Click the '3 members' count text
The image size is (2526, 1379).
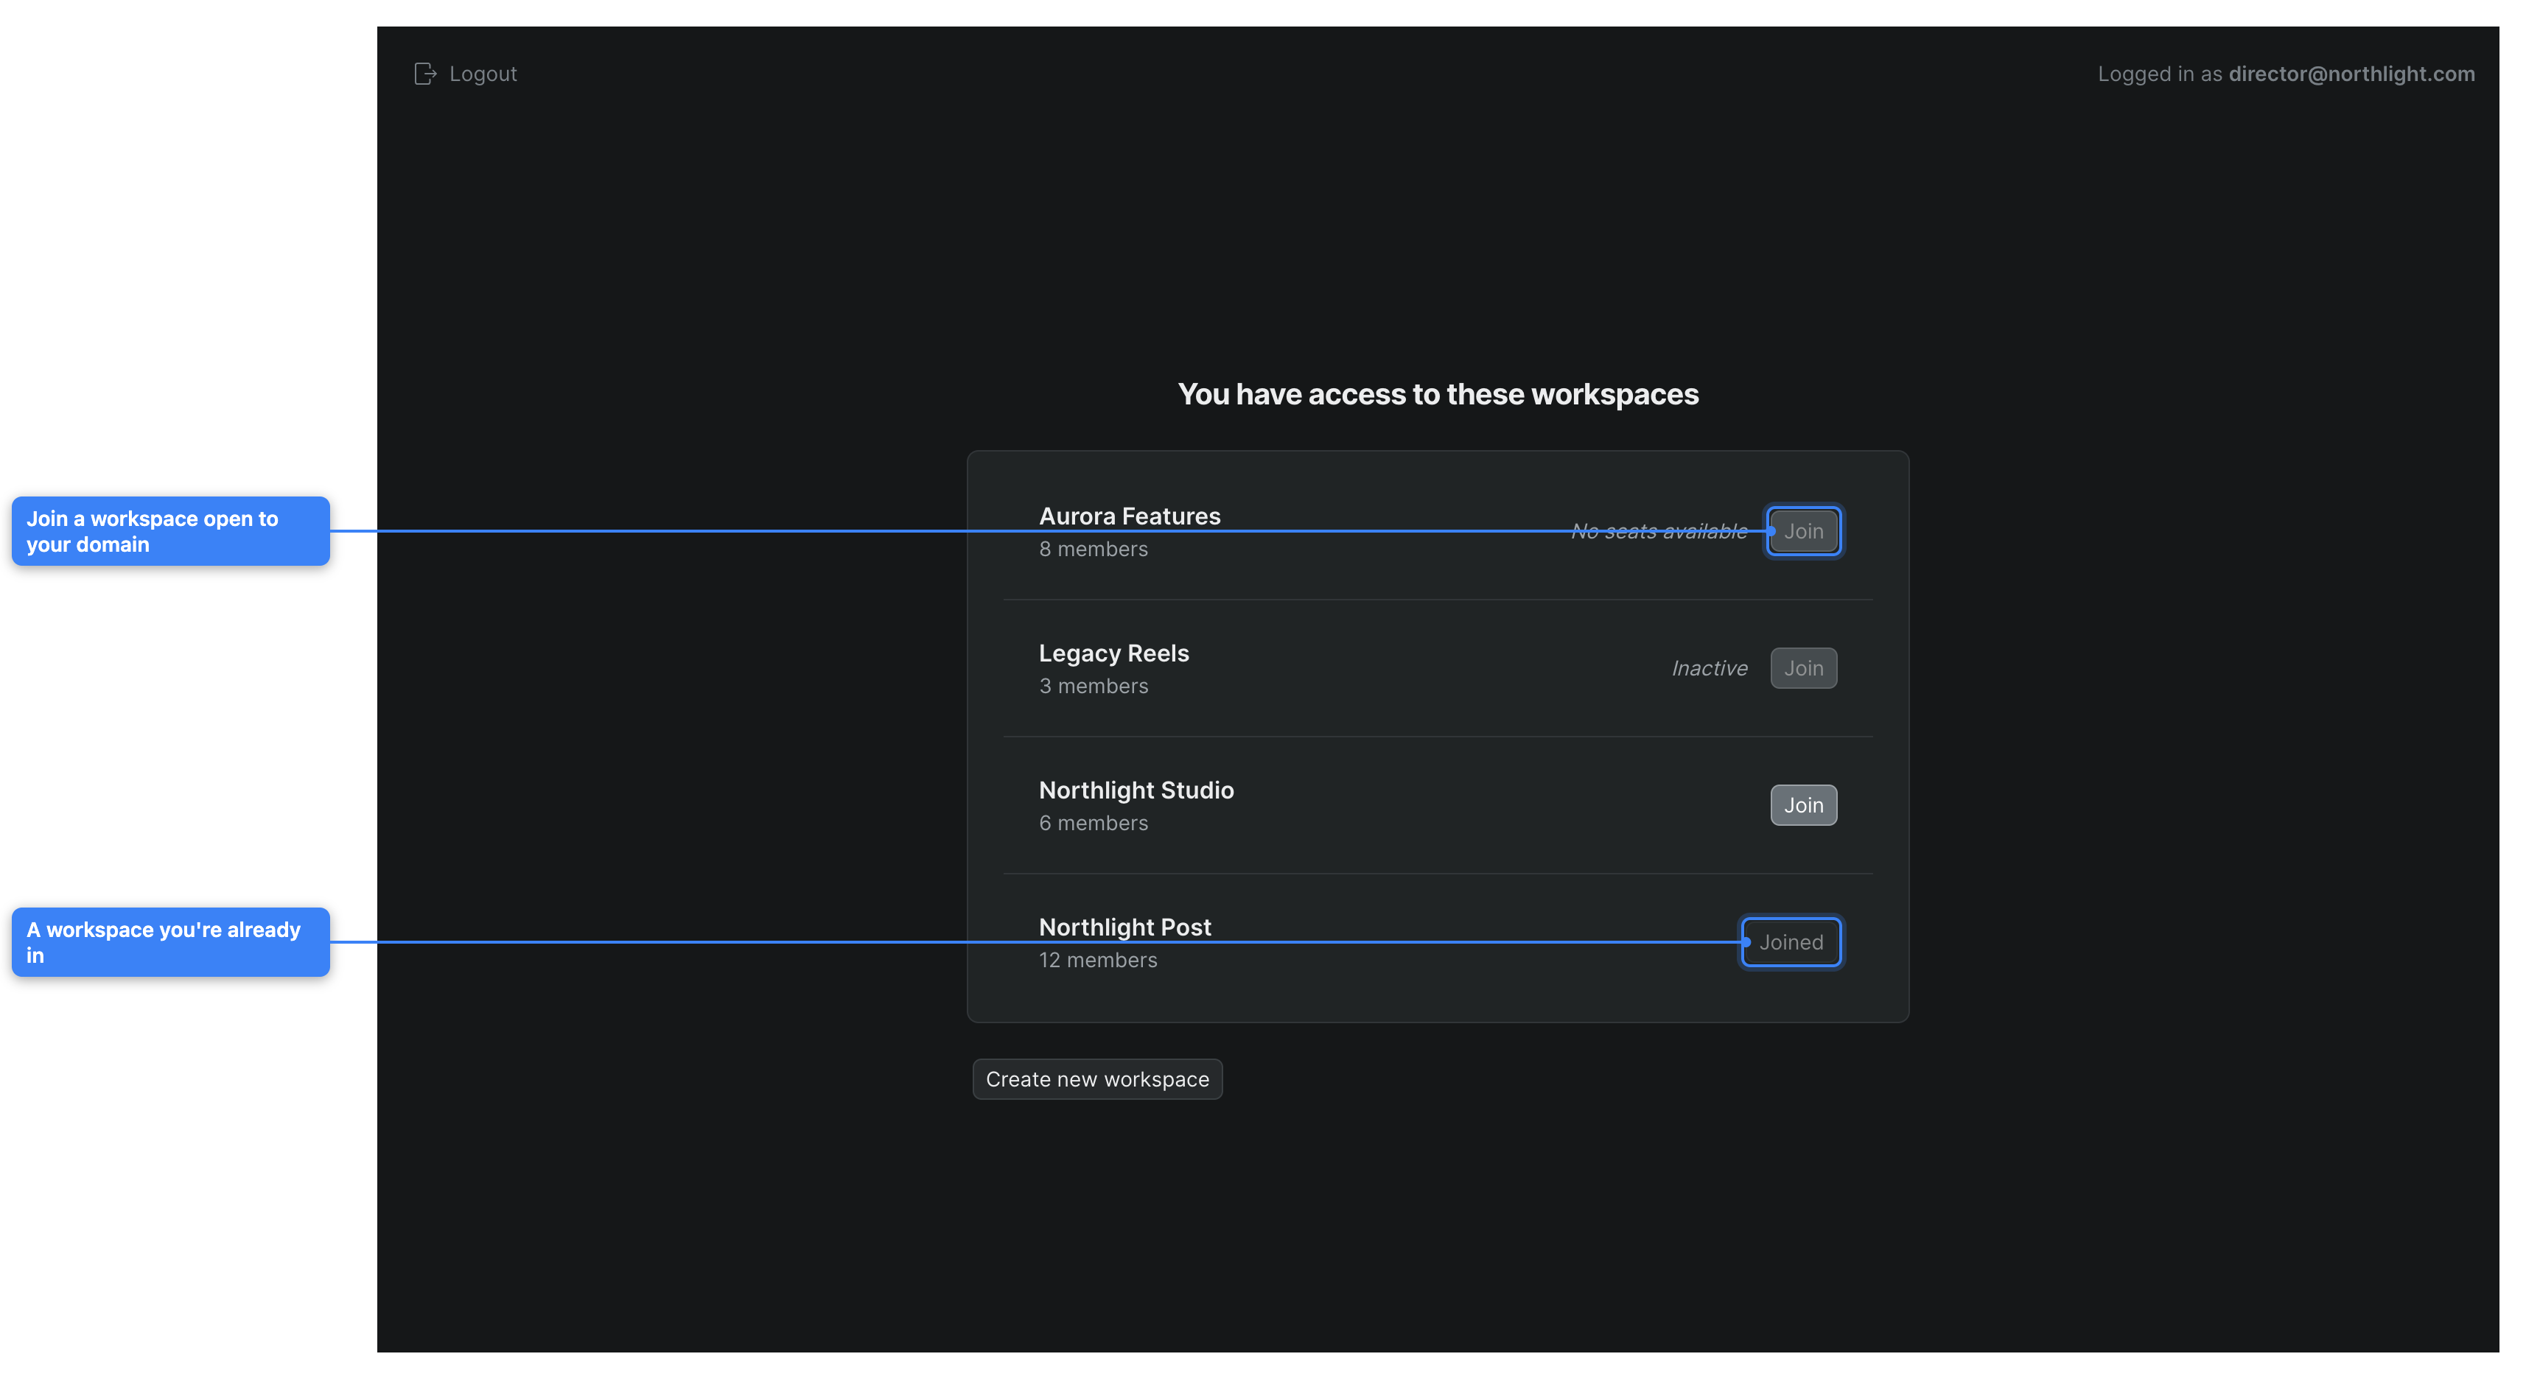1094,686
